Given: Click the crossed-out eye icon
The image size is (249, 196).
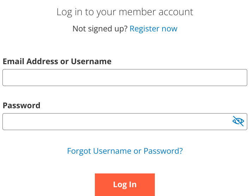Looking at the screenshot, I should (238, 121).
